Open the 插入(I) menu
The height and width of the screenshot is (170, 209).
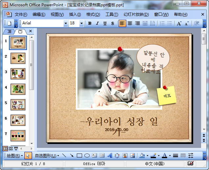pyautogui.click(x=75, y=14)
